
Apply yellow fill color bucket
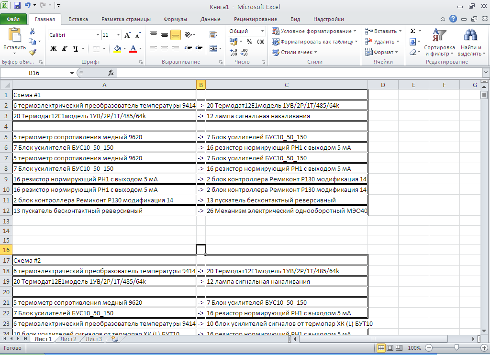117,49
